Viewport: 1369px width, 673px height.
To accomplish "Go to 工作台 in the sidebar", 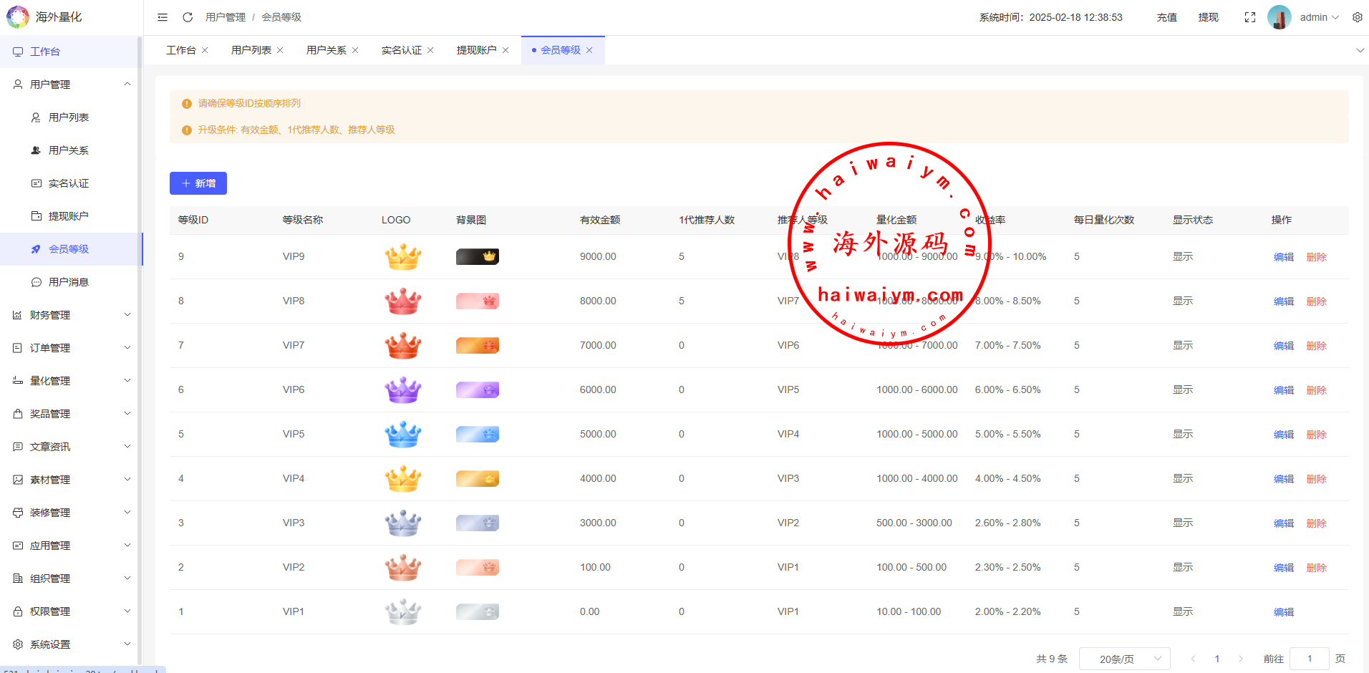I will tap(45, 52).
